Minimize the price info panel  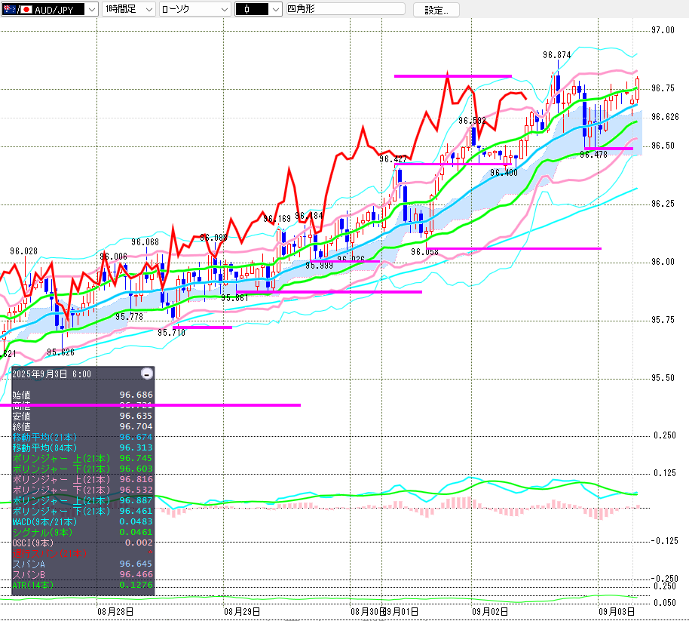(x=147, y=374)
